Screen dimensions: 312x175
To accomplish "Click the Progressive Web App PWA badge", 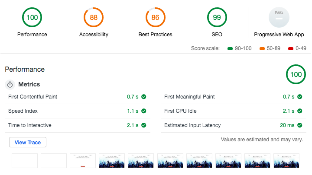I will 279,17.
